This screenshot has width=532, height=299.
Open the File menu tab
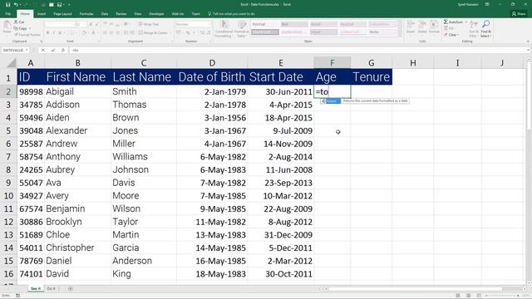(x=7, y=14)
